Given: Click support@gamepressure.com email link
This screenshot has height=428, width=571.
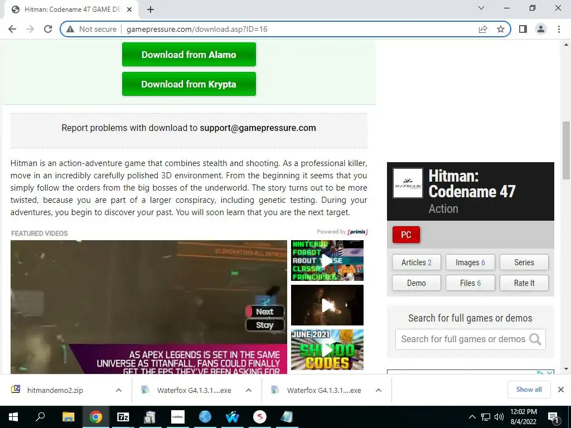Looking at the screenshot, I should [258, 128].
